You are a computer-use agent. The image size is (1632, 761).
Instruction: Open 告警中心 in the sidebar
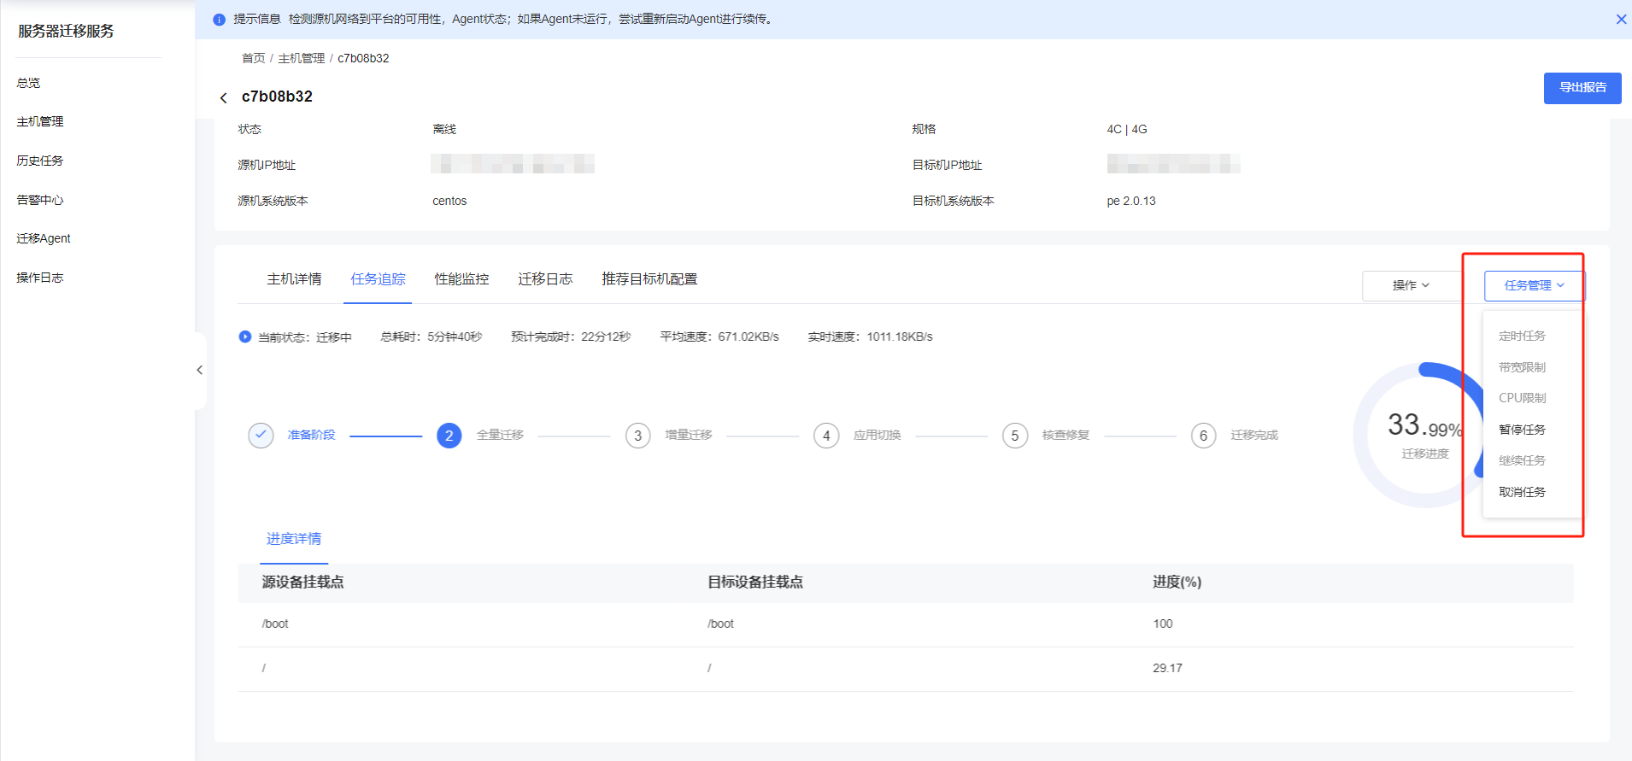pyautogui.click(x=40, y=200)
